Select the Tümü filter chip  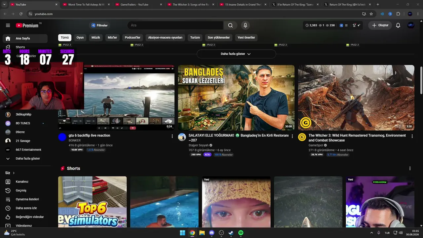click(x=65, y=37)
